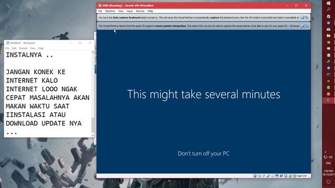Dismiss the Auto capture keyboard notification
Viewport: 335px width, 188px height.
[303, 17]
